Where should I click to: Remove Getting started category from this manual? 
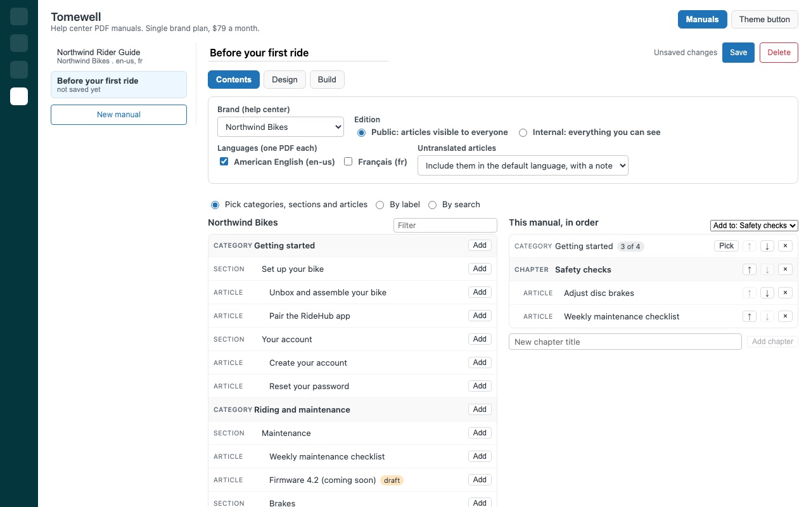785,246
